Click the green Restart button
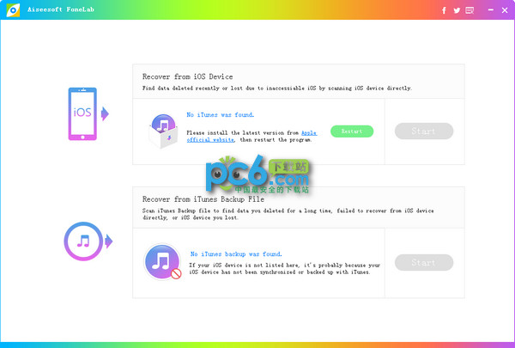 pos(352,131)
